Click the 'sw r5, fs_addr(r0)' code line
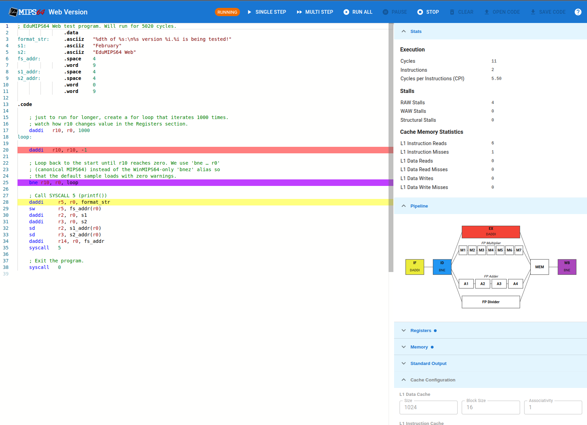 point(65,209)
